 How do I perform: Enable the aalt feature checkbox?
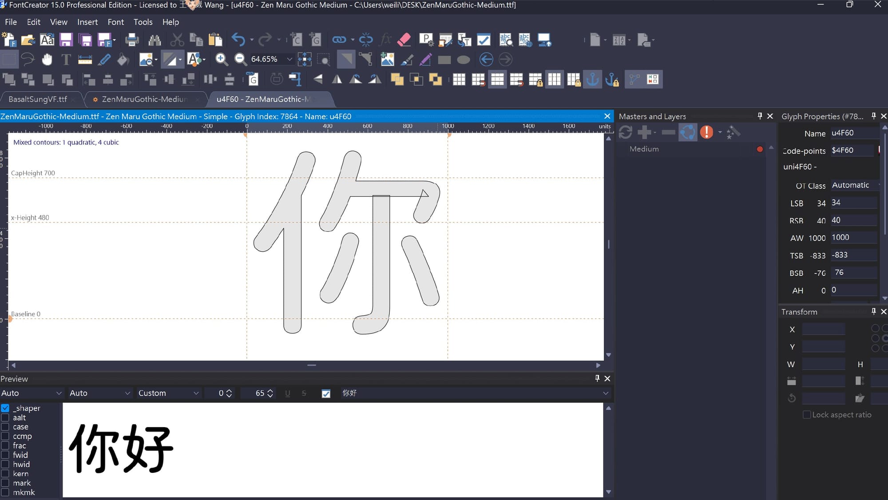[5, 417]
